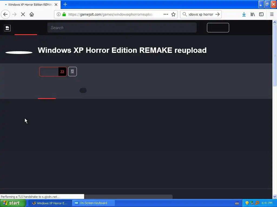Toggle the sidebar view icon
The image size is (277, 207).
point(261,14)
